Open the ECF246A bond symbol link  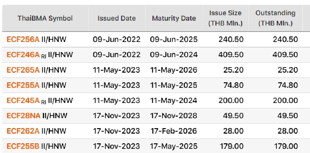point(23,55)
